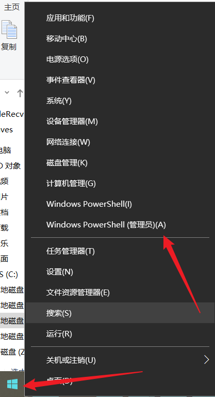Launch Windows PowerShell (管理员)(A)
The image size is (215, 397).
coord(120,224)
